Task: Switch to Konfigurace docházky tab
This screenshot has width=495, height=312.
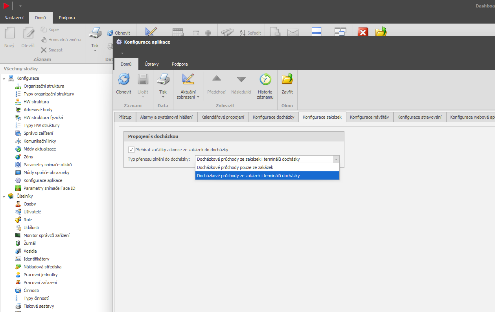Action: tap(273, 117)
